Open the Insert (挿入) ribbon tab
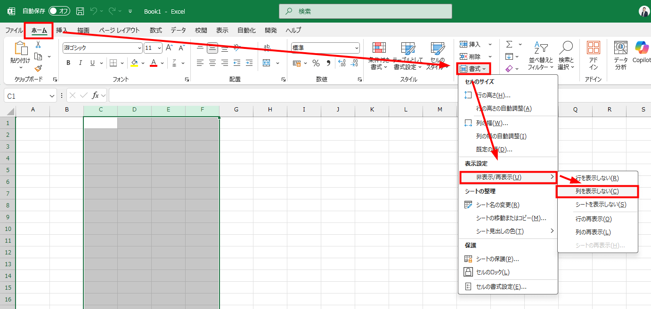Image resolution: width=651 pixels, height=309 pixels. [62, 30]
